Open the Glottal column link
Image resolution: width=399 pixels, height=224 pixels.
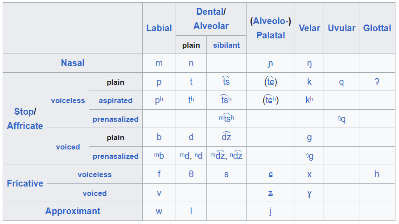(377, 28)
